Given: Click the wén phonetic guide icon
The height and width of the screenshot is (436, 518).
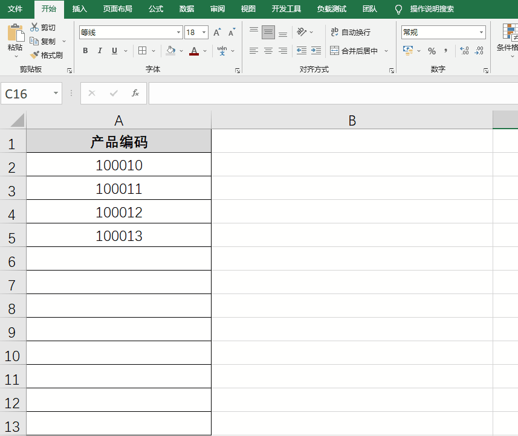Looking at the screenshot, I should point(222,51).
